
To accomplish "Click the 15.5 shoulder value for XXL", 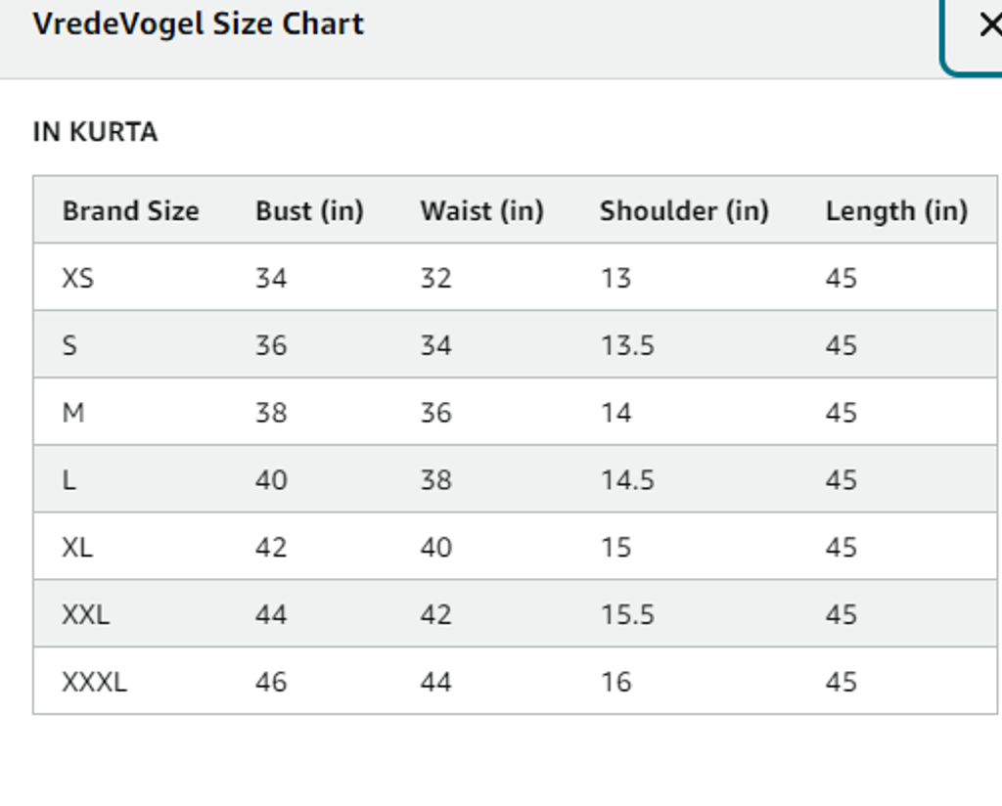I will point(627,615).
